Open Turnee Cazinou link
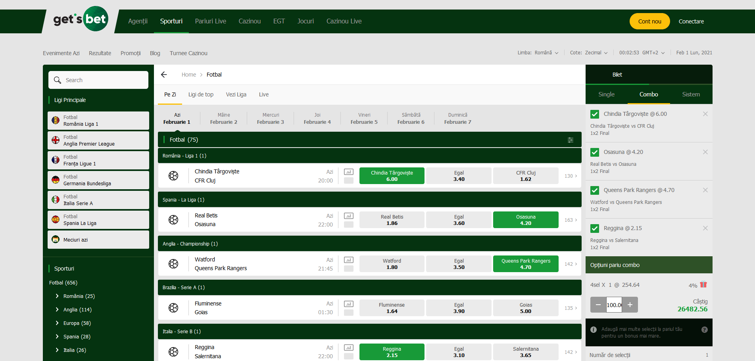 coord(188,53)
